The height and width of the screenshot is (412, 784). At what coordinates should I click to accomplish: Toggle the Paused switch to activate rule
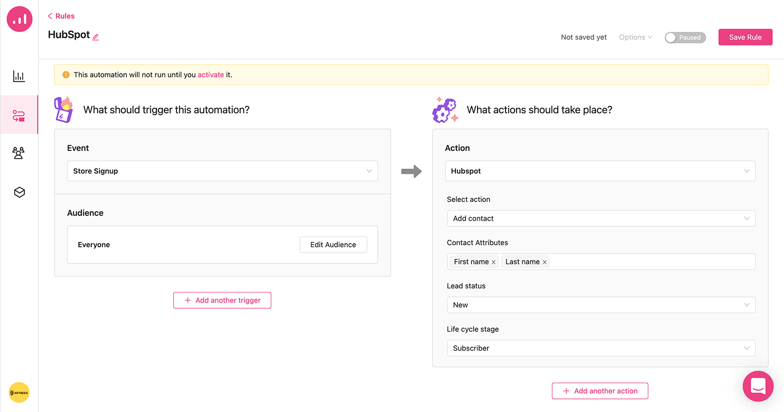(685, 38)
